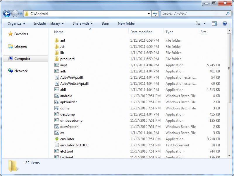Click the Burn toolbar button
Screen dimensions: 234x176
click(105, 23)
